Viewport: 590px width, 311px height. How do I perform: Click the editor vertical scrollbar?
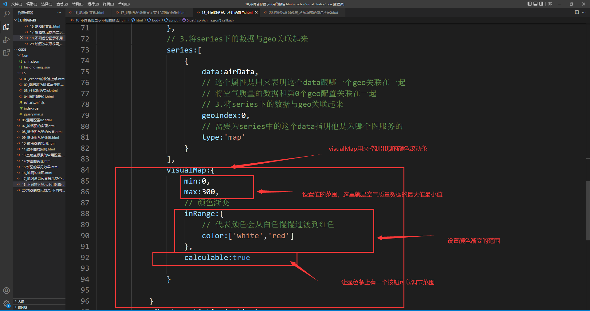[x=588, y=210]
